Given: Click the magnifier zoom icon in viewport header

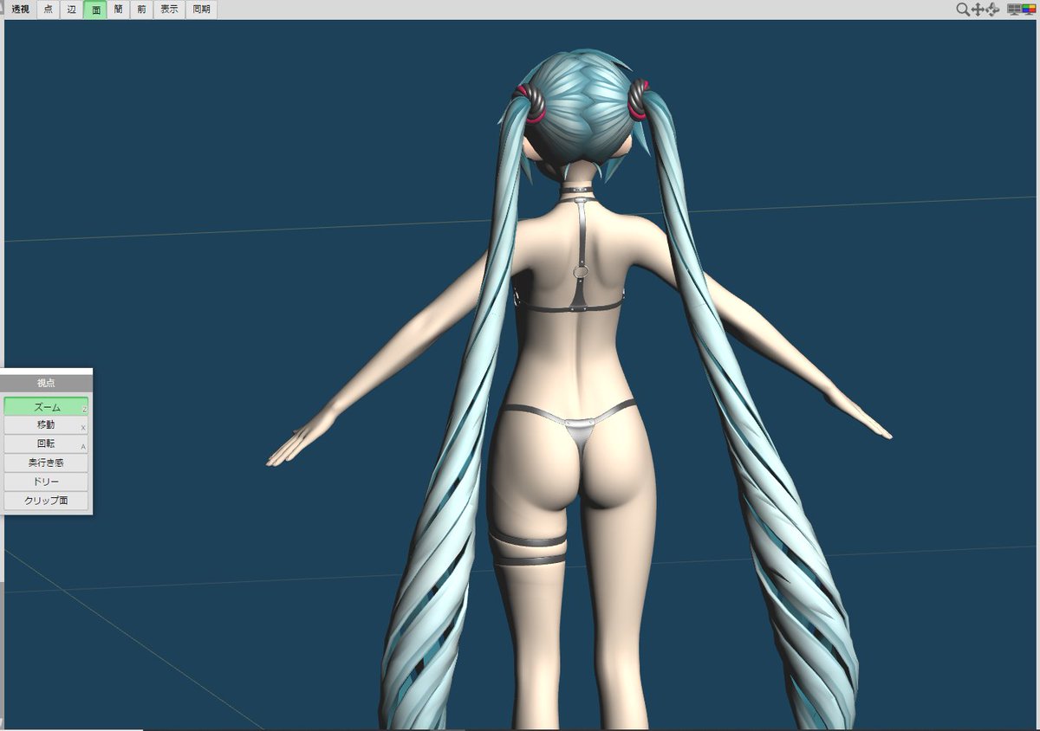Looking at the screenshot, I should pyautogui.click(x=963, y=10).
